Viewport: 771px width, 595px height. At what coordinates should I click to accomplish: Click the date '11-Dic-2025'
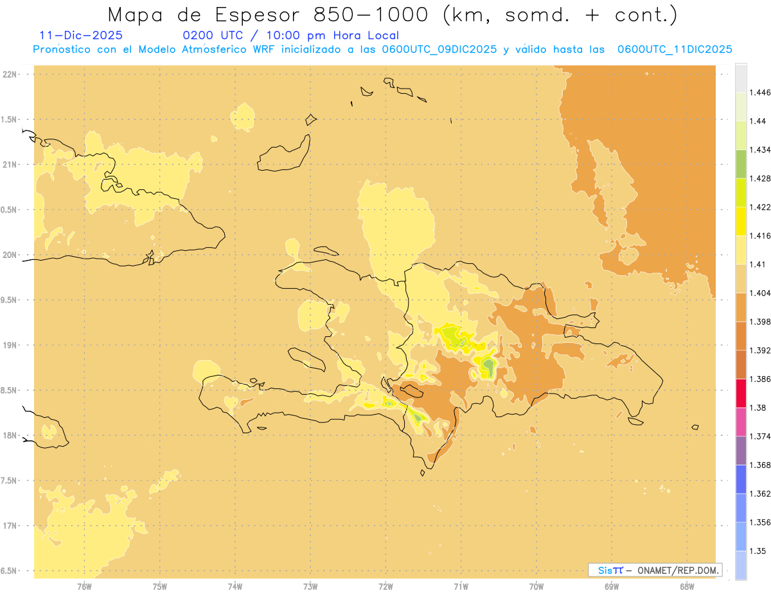click(81, 35)
